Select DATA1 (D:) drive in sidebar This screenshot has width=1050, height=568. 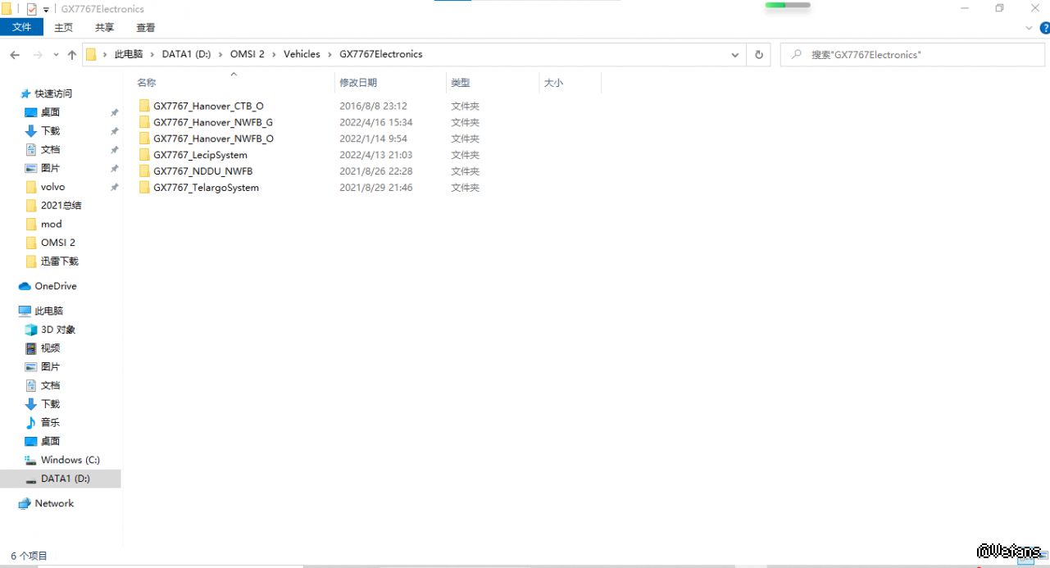pos(65,479)
